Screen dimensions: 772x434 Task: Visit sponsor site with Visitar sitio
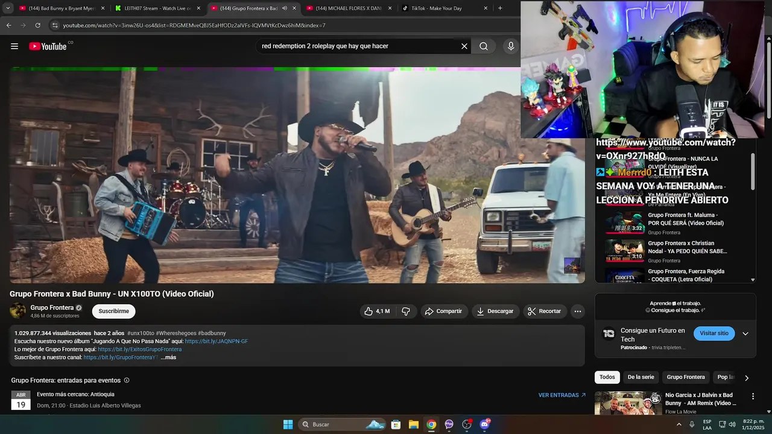(714, 333)
